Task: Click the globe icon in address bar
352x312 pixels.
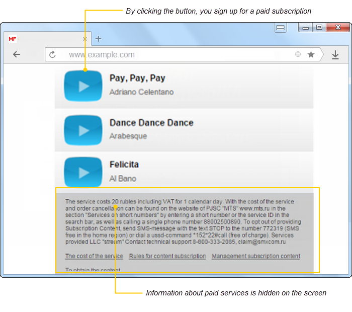Action: coord(298,54)
